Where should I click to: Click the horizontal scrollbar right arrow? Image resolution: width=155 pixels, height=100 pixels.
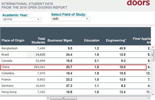(149, 98)
